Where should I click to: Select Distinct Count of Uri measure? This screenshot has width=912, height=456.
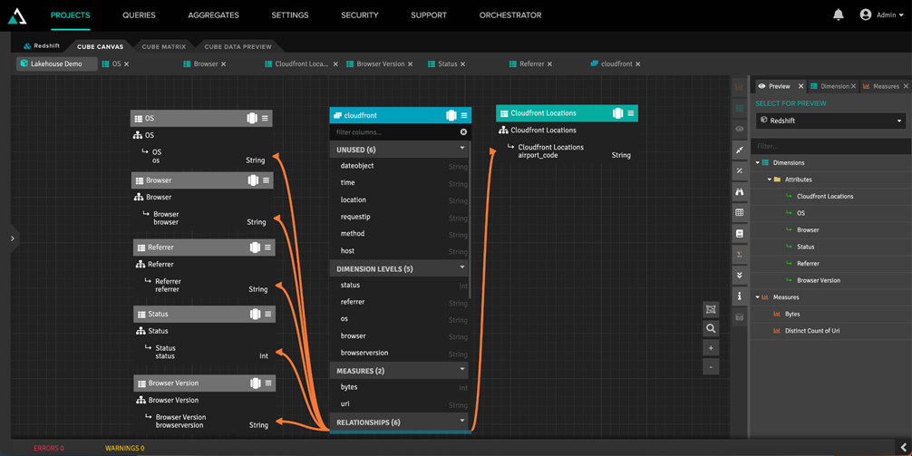pos(812,331)
